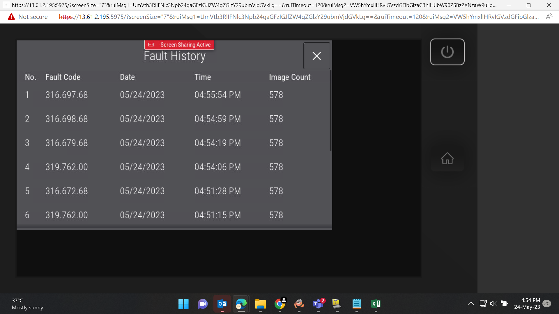Open the volume control in system tray
Image resolution: width=559 pixels, height=314 pixels.
point(493,304)
